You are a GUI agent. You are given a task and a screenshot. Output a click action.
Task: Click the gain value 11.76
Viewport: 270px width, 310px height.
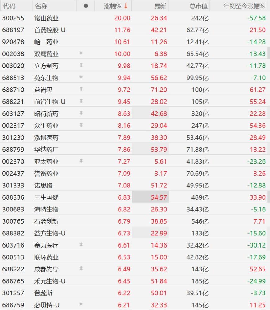coord(122,30)
